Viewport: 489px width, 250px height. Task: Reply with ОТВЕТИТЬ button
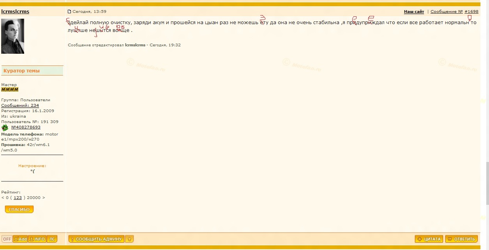[461, 239]
